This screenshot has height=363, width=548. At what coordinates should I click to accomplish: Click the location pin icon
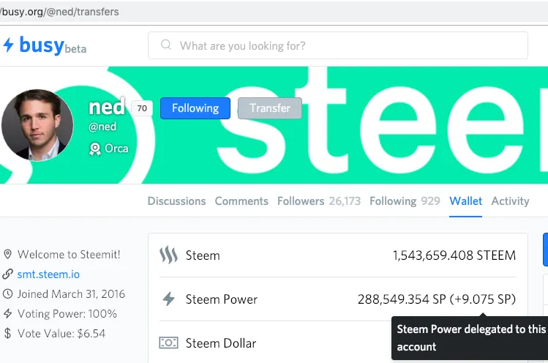(x=8, y=254)
